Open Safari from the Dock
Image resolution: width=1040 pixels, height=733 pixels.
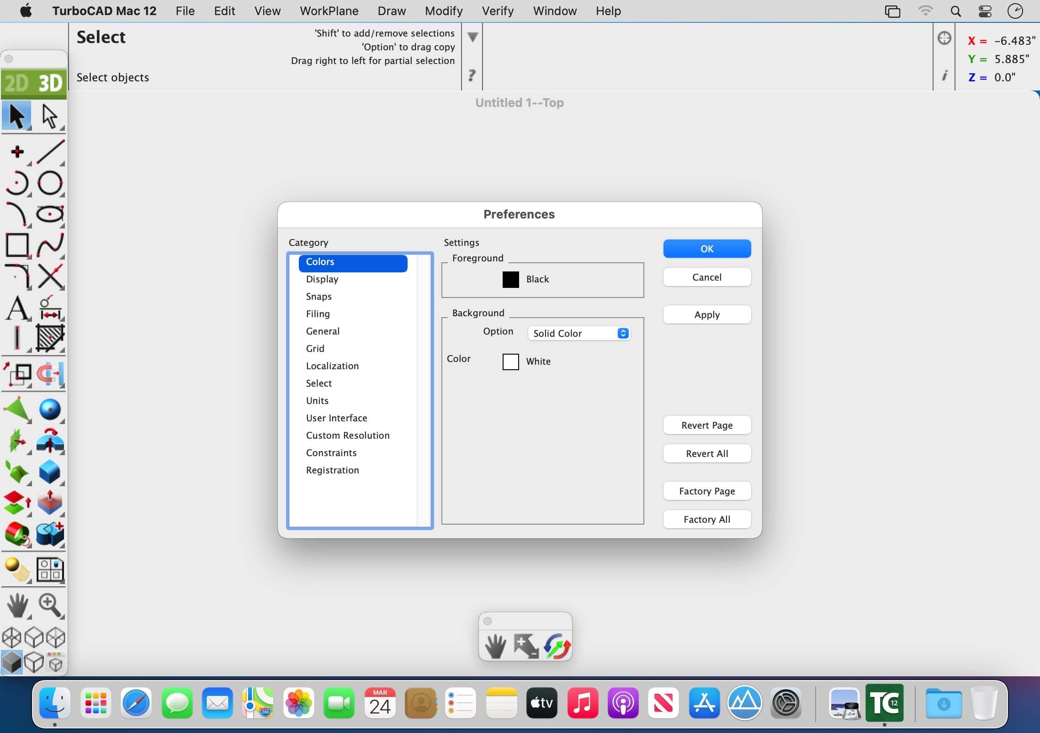[x=136, y=703]
